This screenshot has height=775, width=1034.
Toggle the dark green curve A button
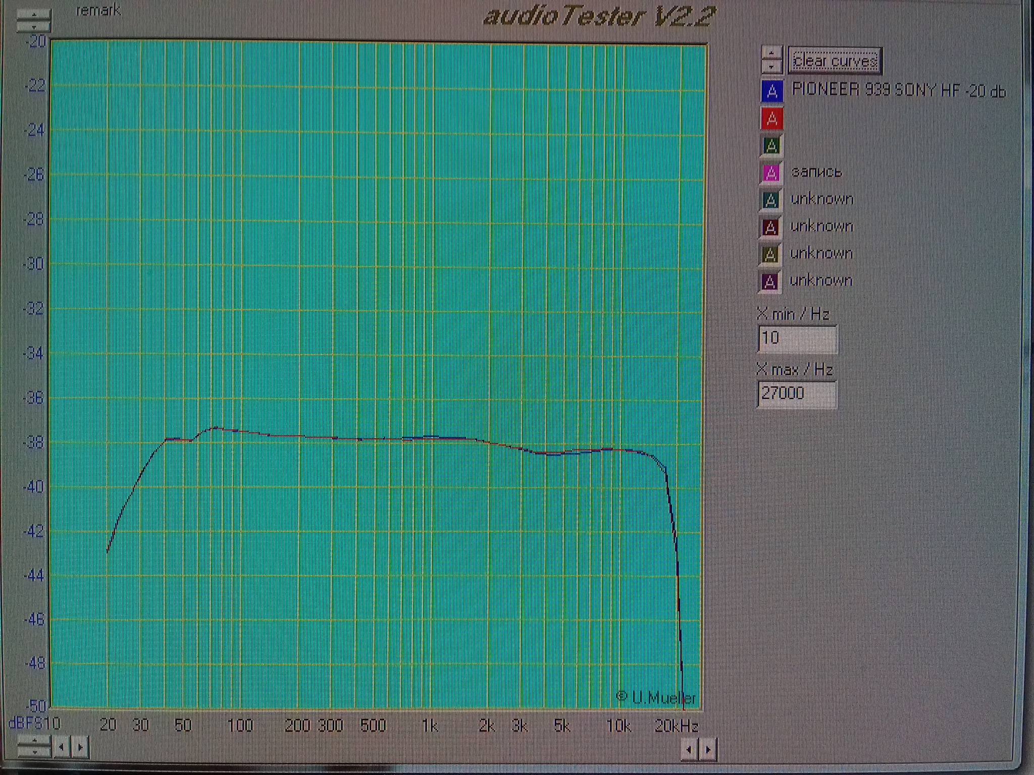tap(771, 146)
